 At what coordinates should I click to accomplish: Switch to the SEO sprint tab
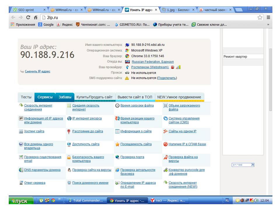[x=29, y=10]
